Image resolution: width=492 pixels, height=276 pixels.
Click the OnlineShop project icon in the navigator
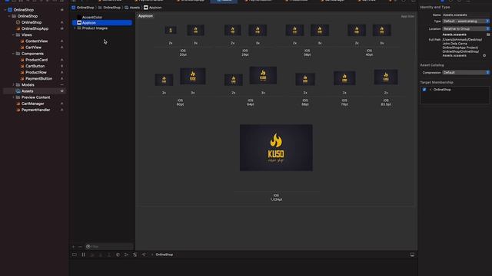(x=10, y=10)
